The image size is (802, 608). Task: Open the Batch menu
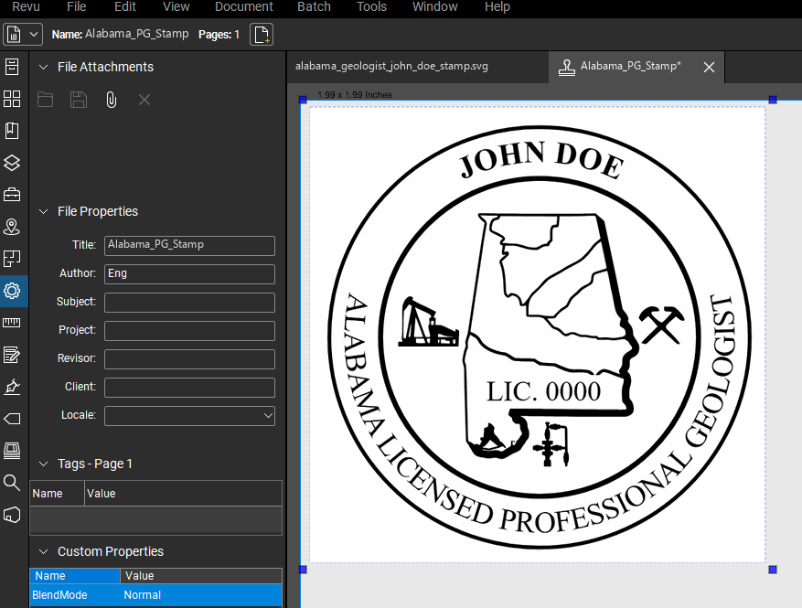coord(314,6)
